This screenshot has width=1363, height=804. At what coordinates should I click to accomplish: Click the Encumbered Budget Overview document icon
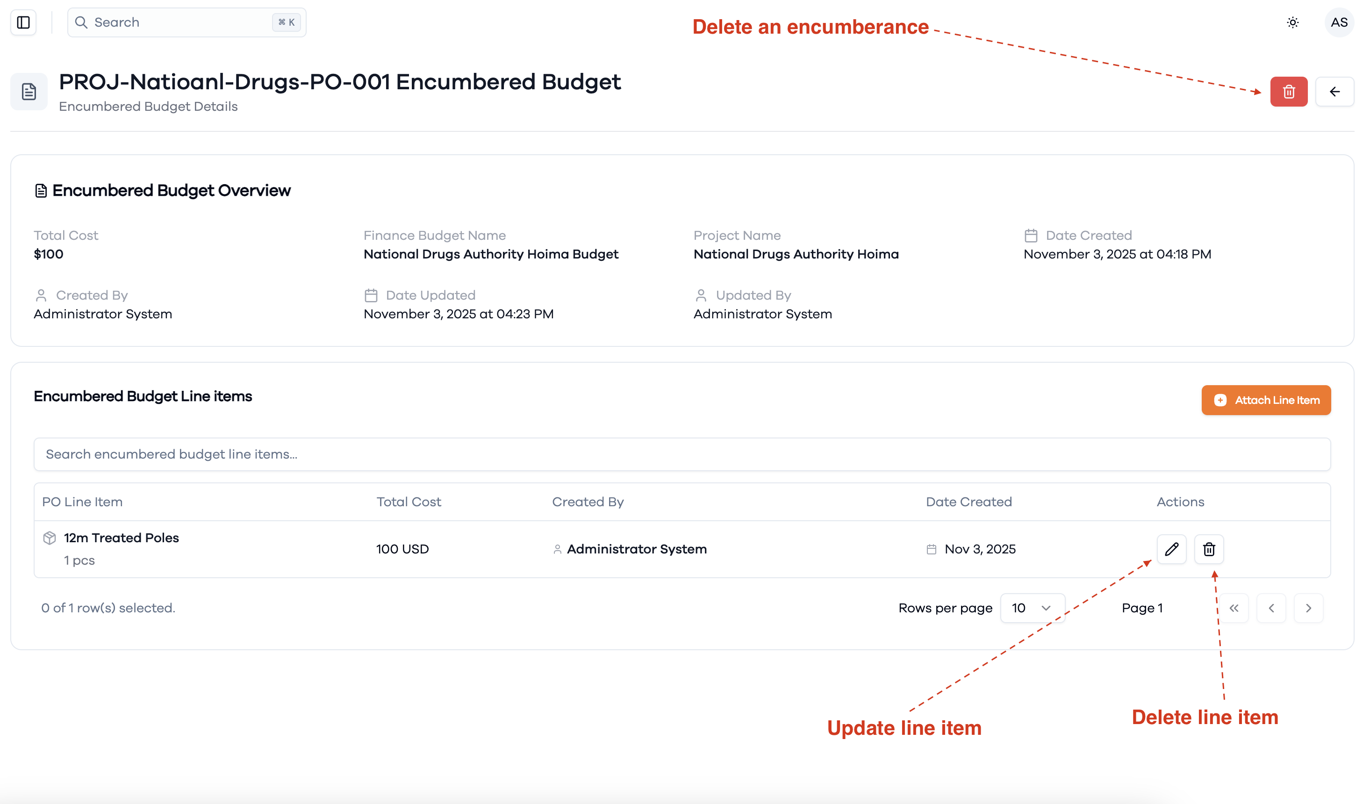point(41,191)
